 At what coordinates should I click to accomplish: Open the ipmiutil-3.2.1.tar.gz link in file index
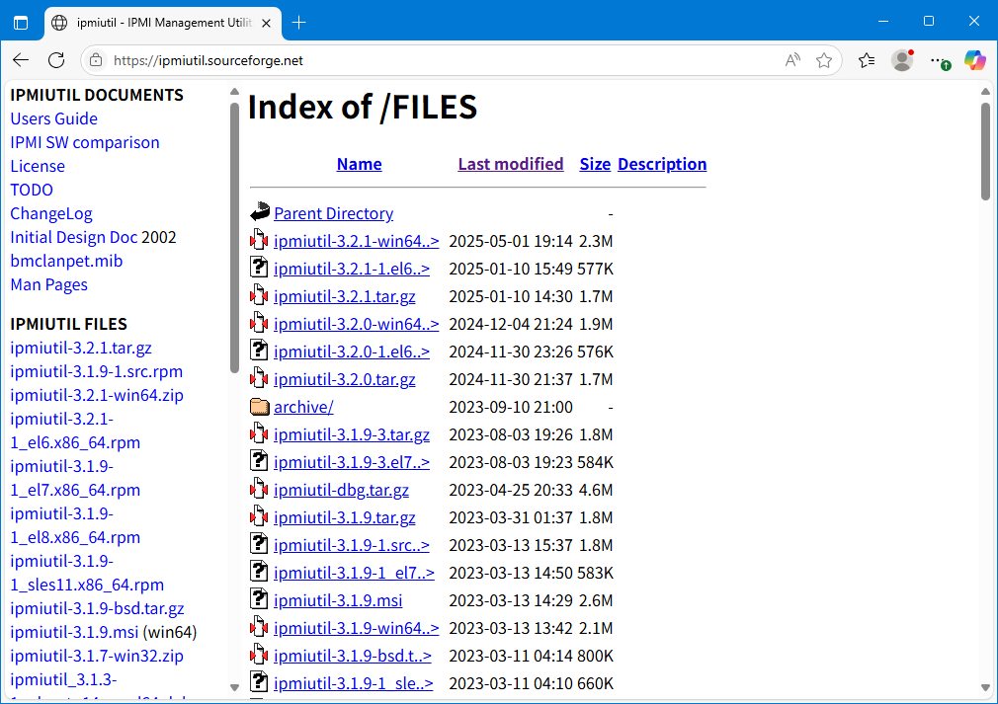click(x=344, y=296)
